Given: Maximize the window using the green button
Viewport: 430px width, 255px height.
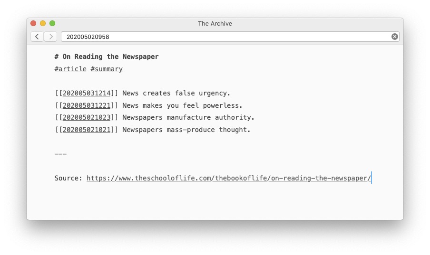Looking at the screenshot, I should 52,24.
